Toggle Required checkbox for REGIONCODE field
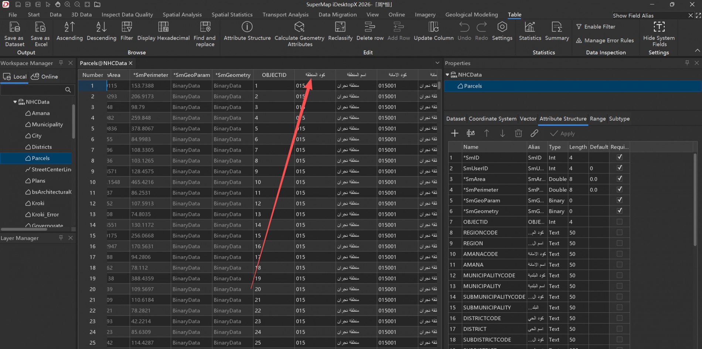The image size is (702, 349). pyautogui.click(x=620, y=233)
